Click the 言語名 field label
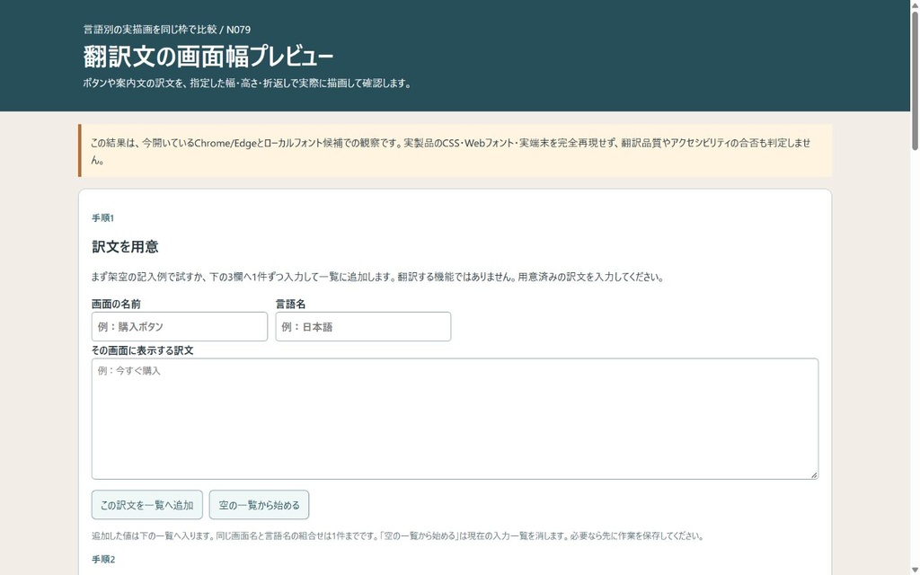The height and width of the screenshot is (575, 920). pos(290,304)
